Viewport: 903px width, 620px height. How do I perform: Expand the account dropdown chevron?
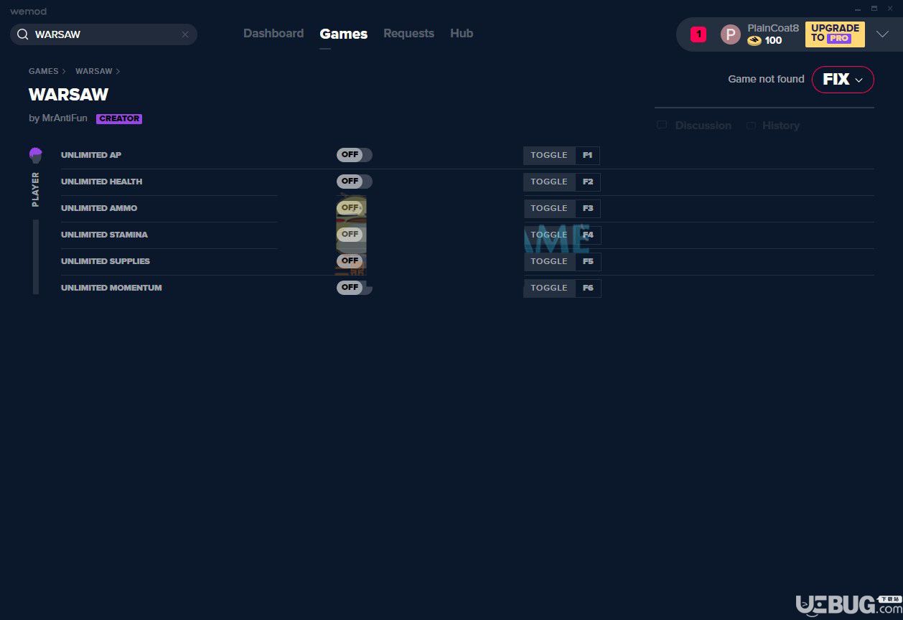pyautogui.click(x=883, y=34)
